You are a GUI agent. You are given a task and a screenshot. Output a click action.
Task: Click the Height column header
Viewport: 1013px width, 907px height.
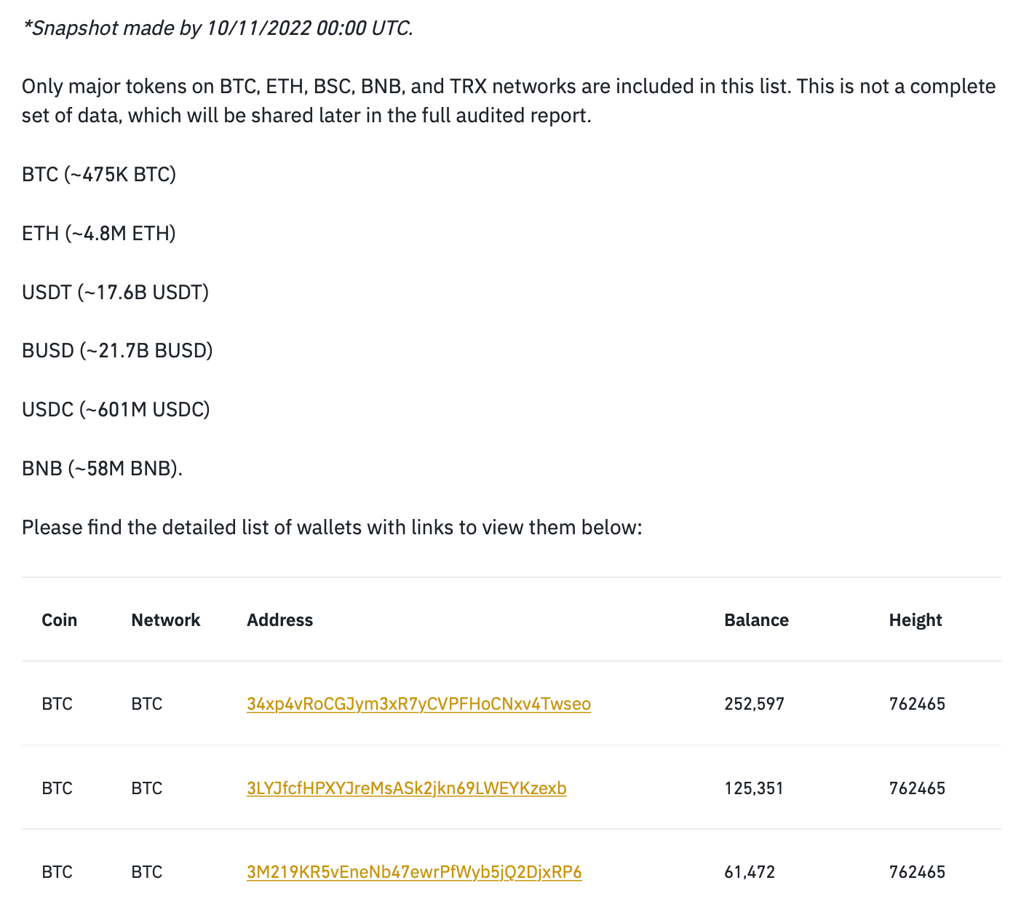[x=915, y=620]
